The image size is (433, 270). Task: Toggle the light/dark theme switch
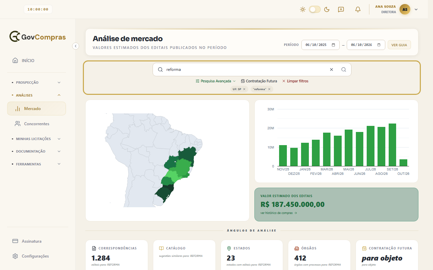tap(315, 9)
